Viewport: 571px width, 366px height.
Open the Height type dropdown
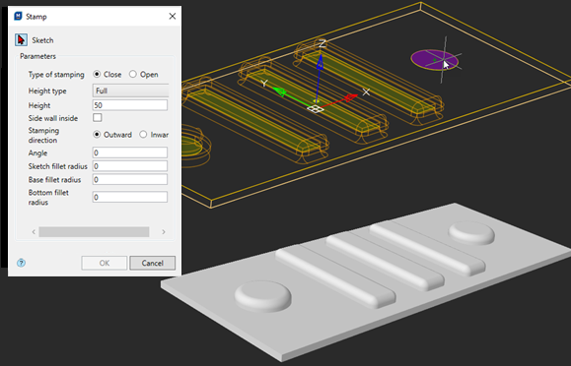[131, 91]
